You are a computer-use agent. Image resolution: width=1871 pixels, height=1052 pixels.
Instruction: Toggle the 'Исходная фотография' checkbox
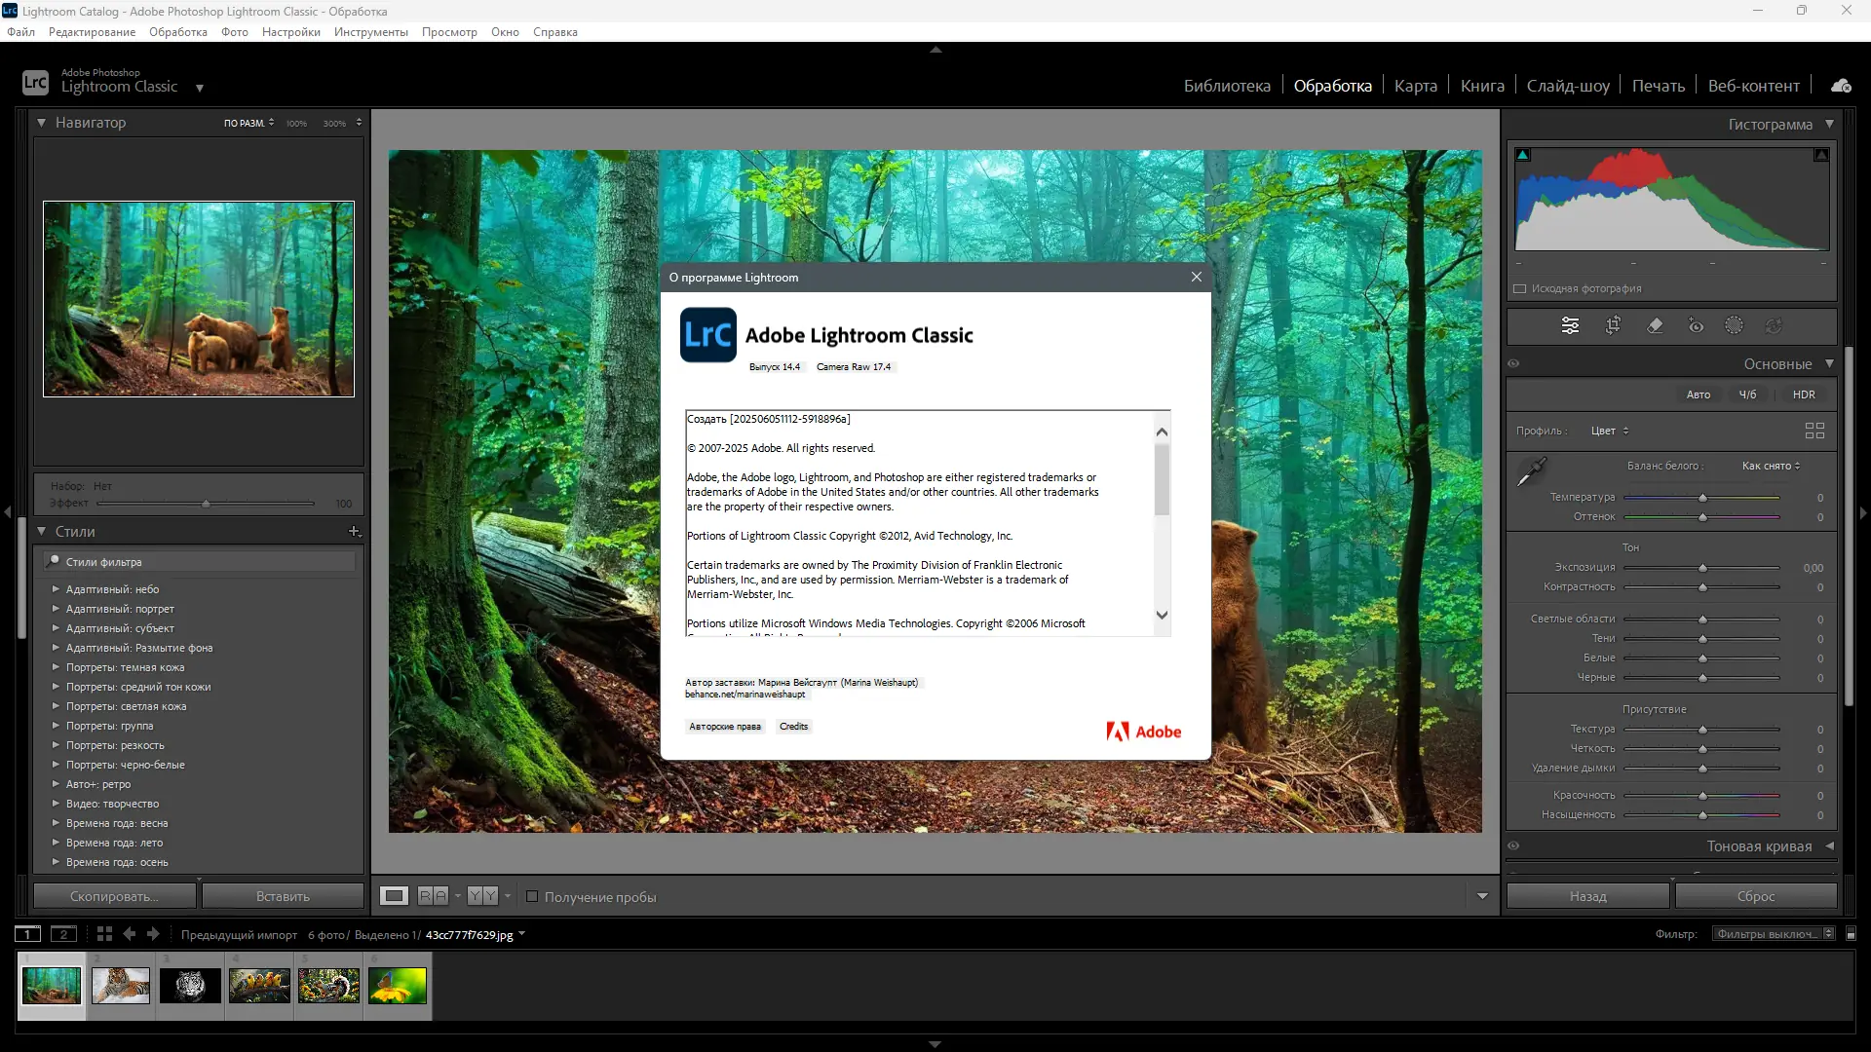click(1519, 288)
